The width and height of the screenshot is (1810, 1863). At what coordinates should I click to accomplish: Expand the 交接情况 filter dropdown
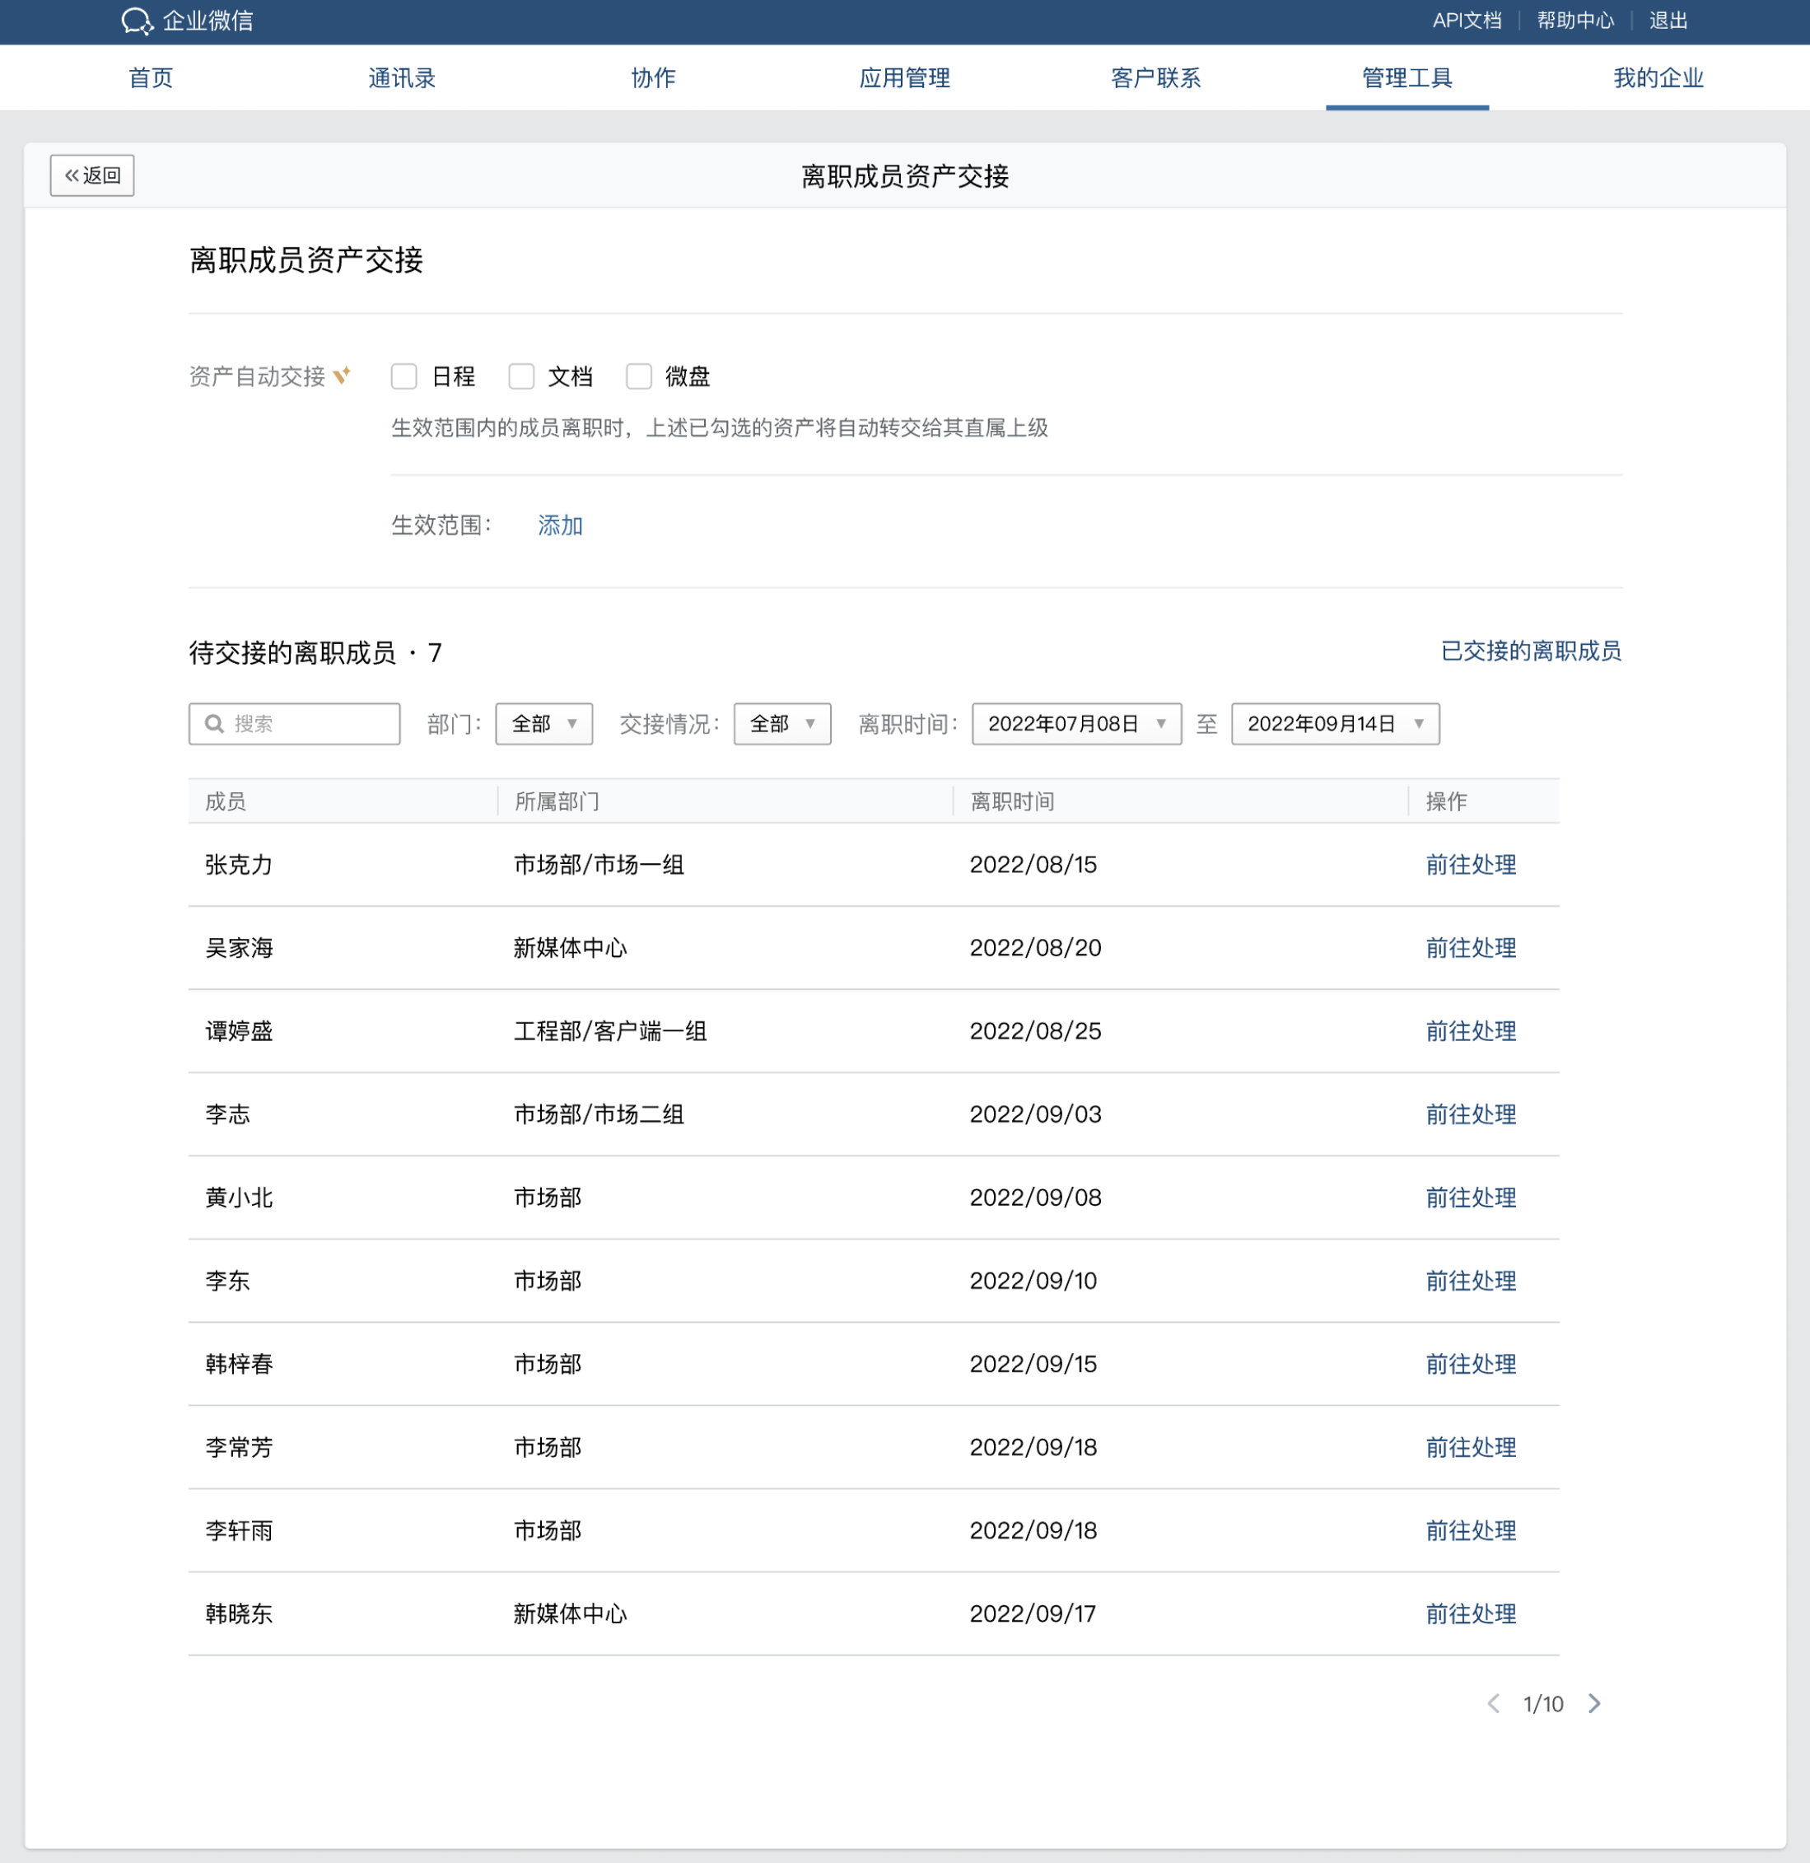pos(781,724)
